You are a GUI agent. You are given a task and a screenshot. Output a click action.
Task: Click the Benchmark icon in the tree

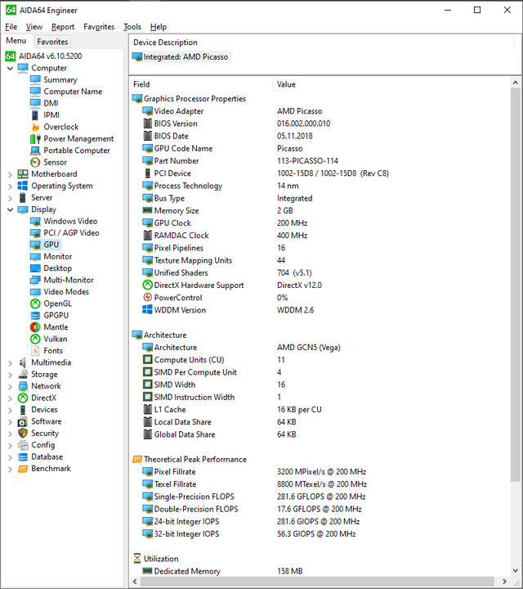pyautogui.click(x=23, y=469)
